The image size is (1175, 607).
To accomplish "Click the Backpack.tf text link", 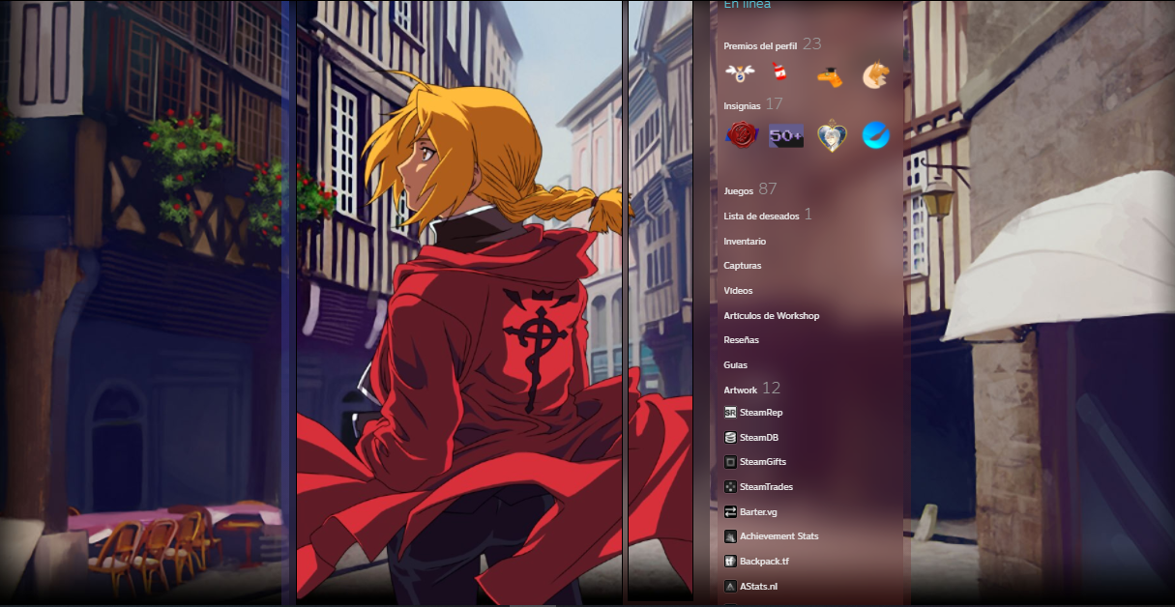I will 764,561.
